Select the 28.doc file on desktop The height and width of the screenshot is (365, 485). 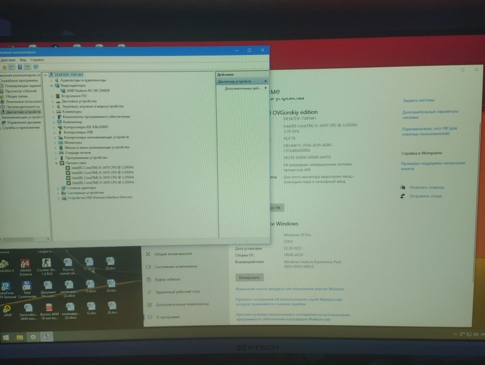(x=111, y=286)
